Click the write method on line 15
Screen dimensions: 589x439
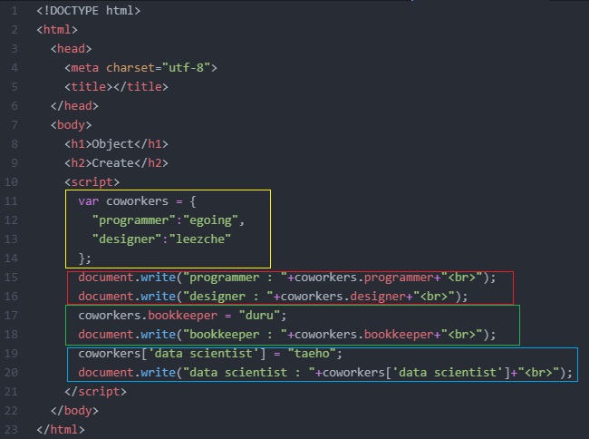(x=159, y=278)
